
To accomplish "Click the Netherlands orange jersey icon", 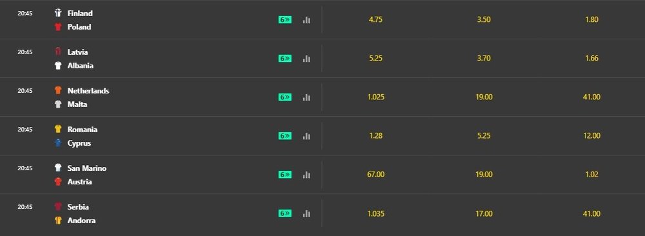I will [58, 90].
